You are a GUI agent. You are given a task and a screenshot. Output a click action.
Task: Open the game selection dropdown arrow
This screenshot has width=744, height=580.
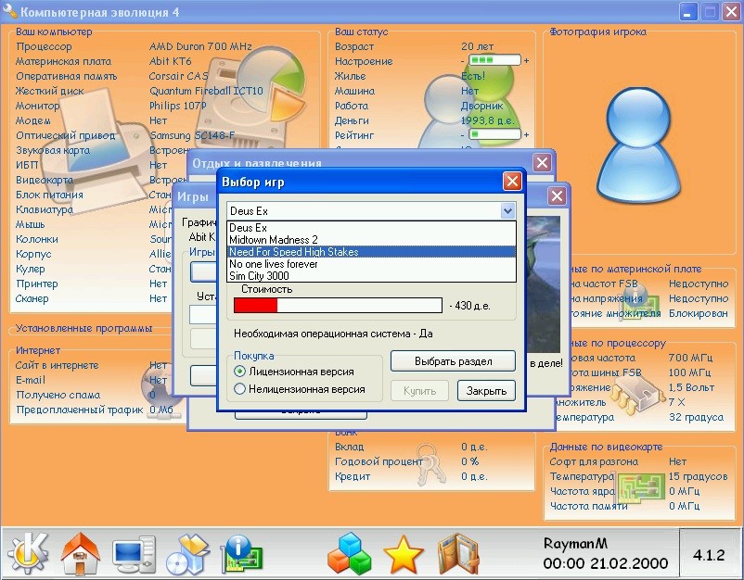(507, 211)
